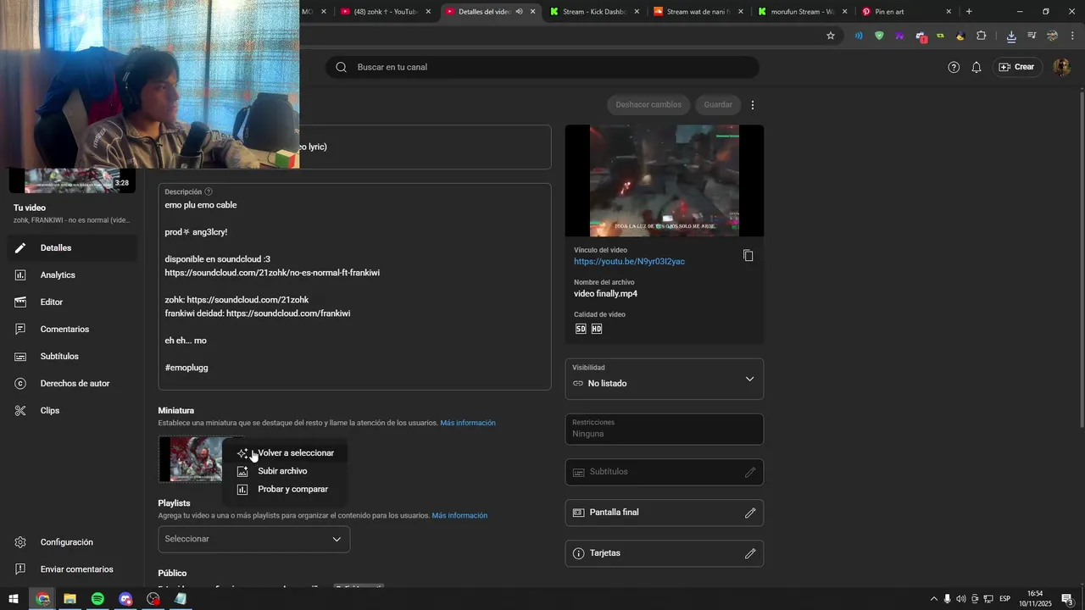Click the Buscar en tu canal search field
This screenshot has height=610, width=1085.
542,67
